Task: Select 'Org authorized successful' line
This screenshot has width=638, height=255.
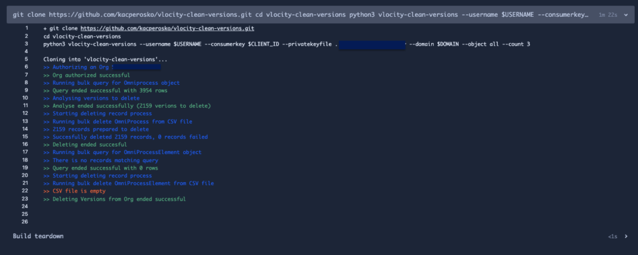Action: pos(87,75)
